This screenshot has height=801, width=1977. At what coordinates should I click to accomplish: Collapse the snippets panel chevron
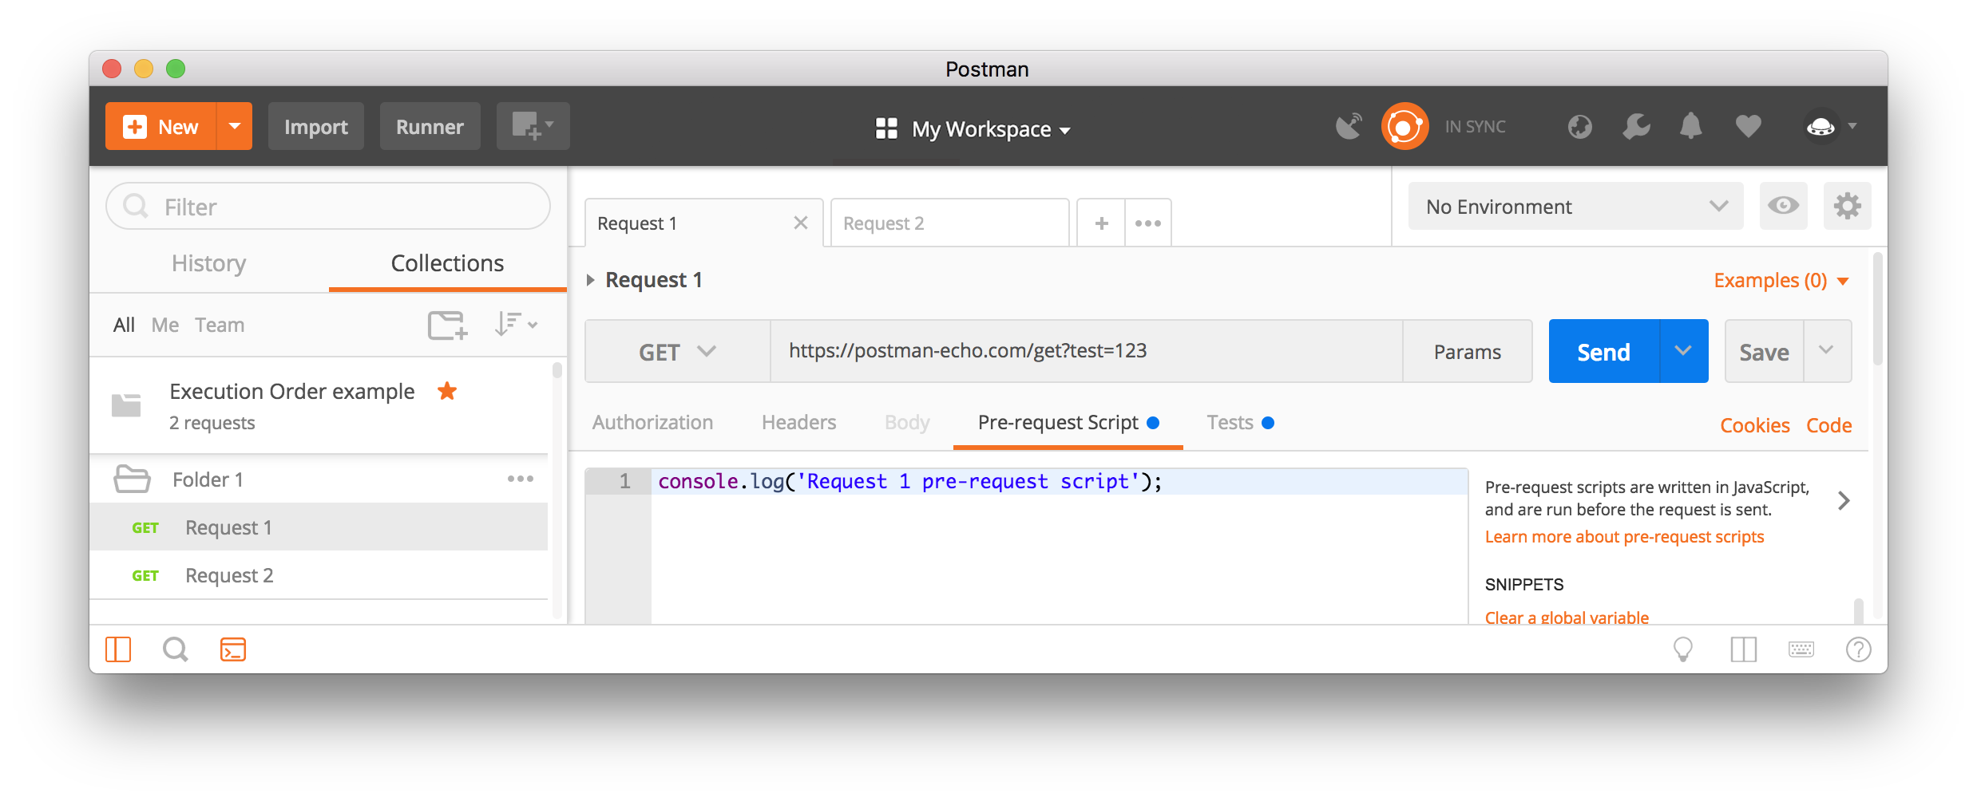(1844, 500)
